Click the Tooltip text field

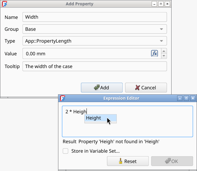pos(95,66)
